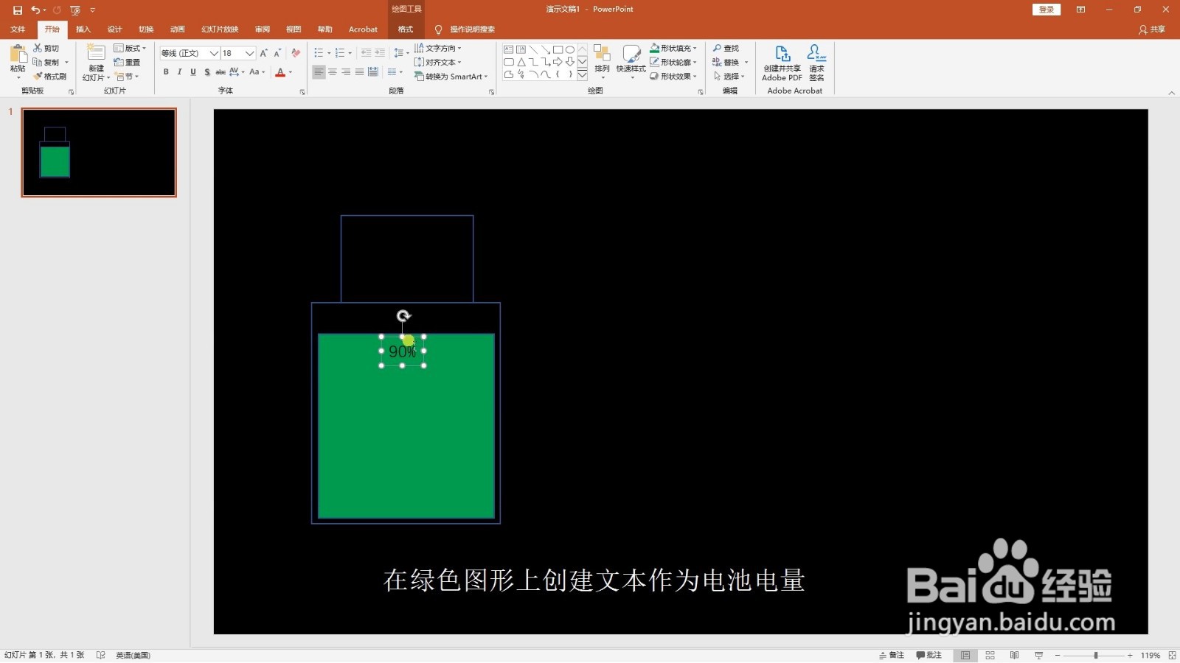Switch to the Design (设计) tab

(x=114, y=29)
